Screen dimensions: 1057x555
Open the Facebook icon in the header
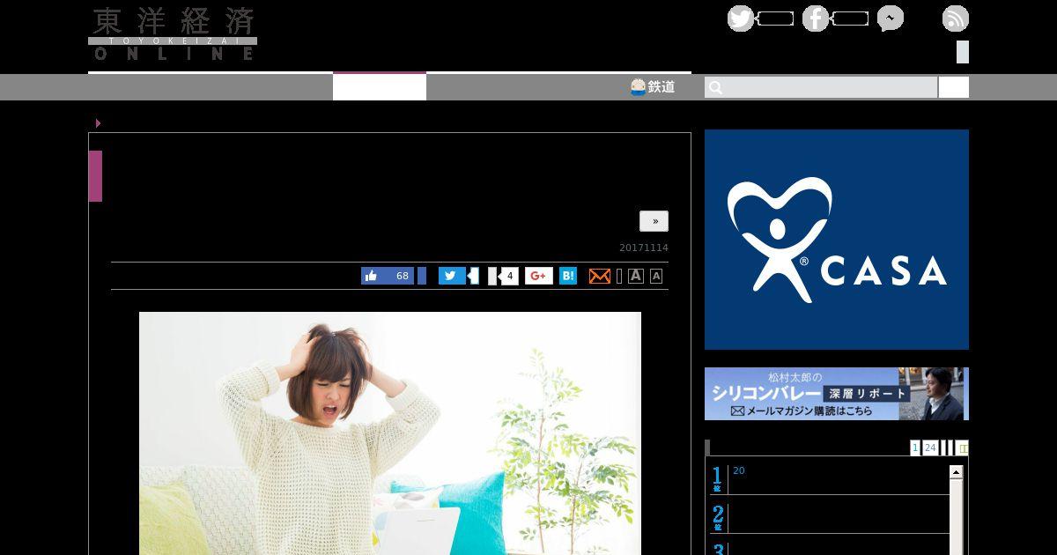pos(816,18)
